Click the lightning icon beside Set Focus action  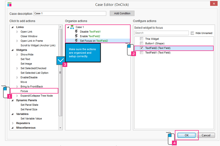[x=77, y=41]
